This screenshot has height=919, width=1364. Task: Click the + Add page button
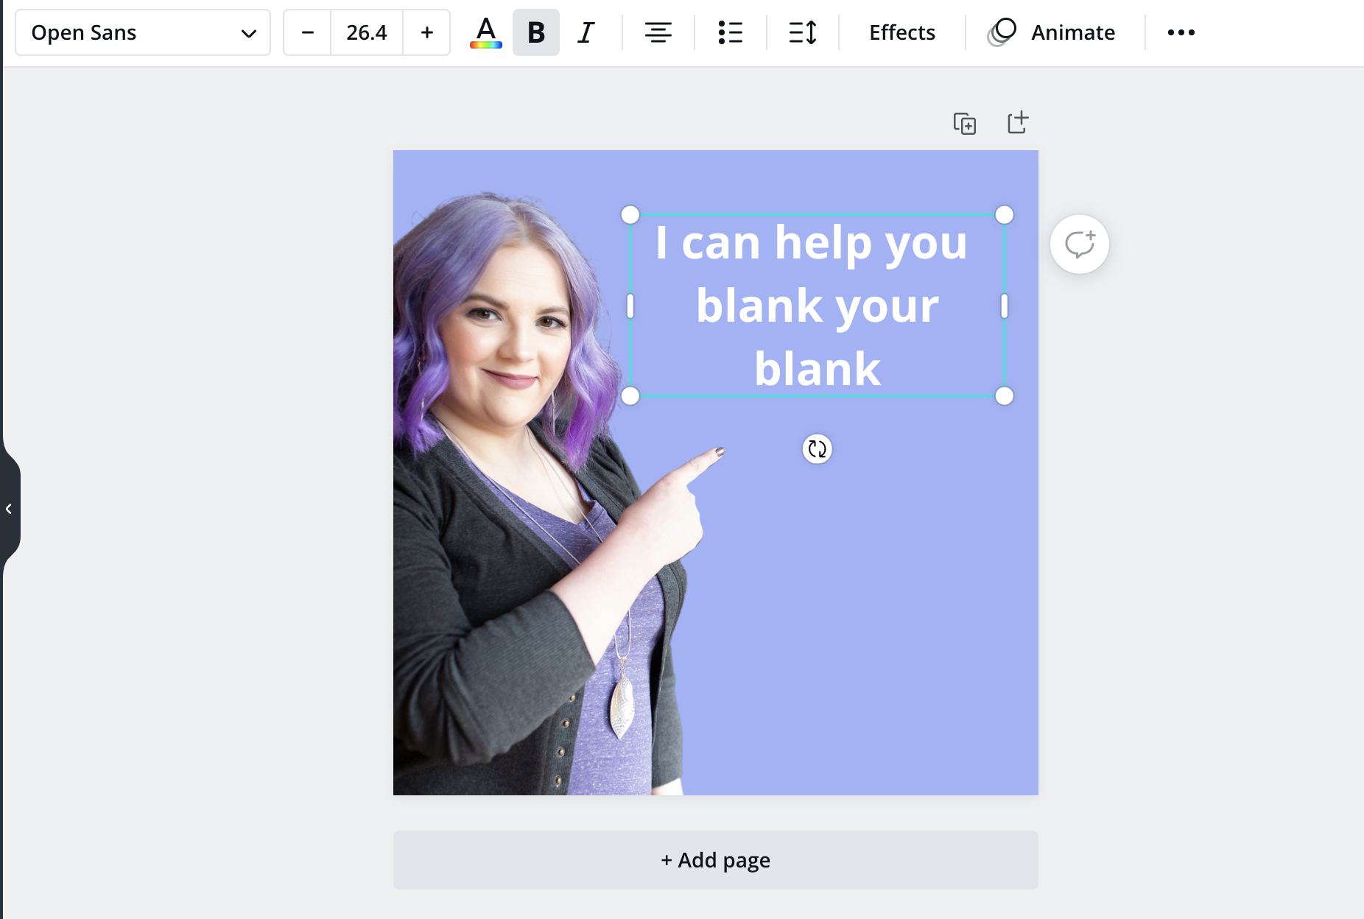pos(716,860)
